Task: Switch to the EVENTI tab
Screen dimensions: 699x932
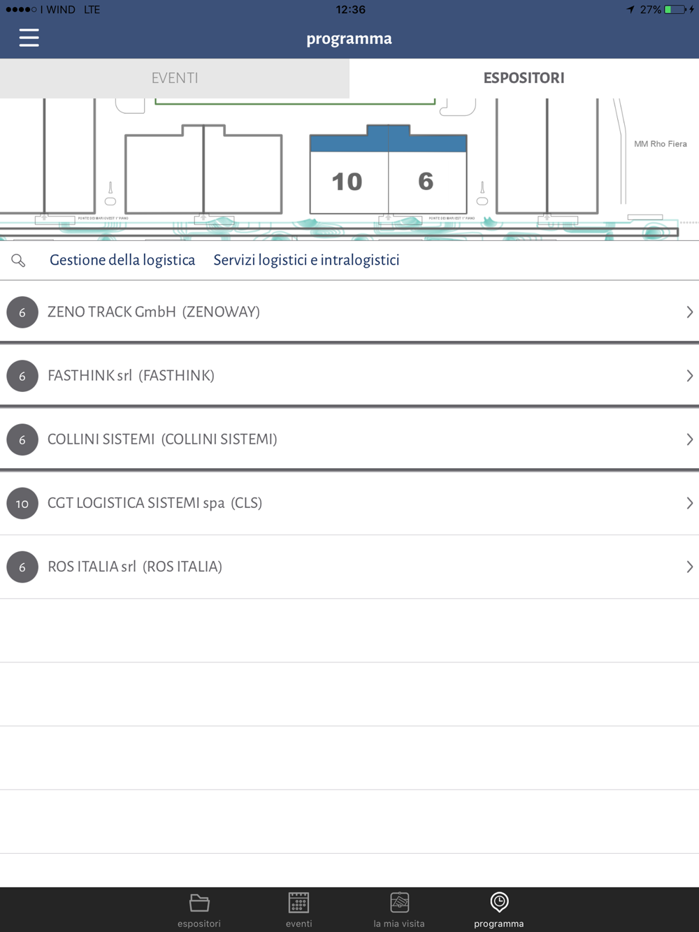Action: (175, 78)
